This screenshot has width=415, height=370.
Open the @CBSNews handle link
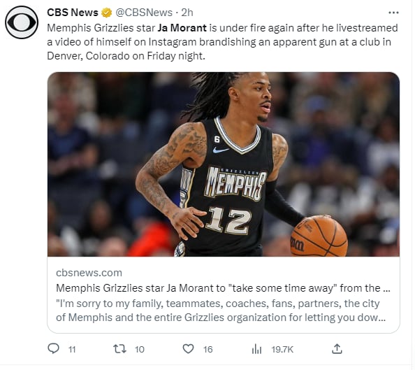(144, 13)
